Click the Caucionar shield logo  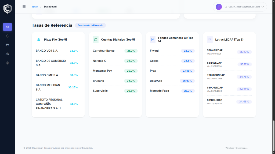[8, 9]
